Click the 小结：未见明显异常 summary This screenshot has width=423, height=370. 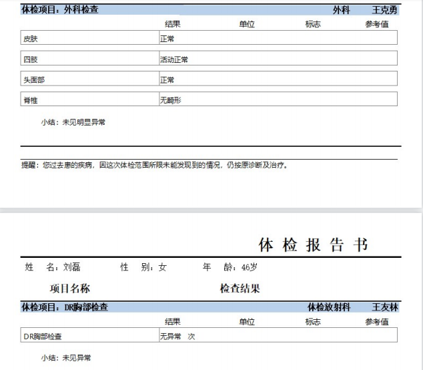tap(73, 122)
